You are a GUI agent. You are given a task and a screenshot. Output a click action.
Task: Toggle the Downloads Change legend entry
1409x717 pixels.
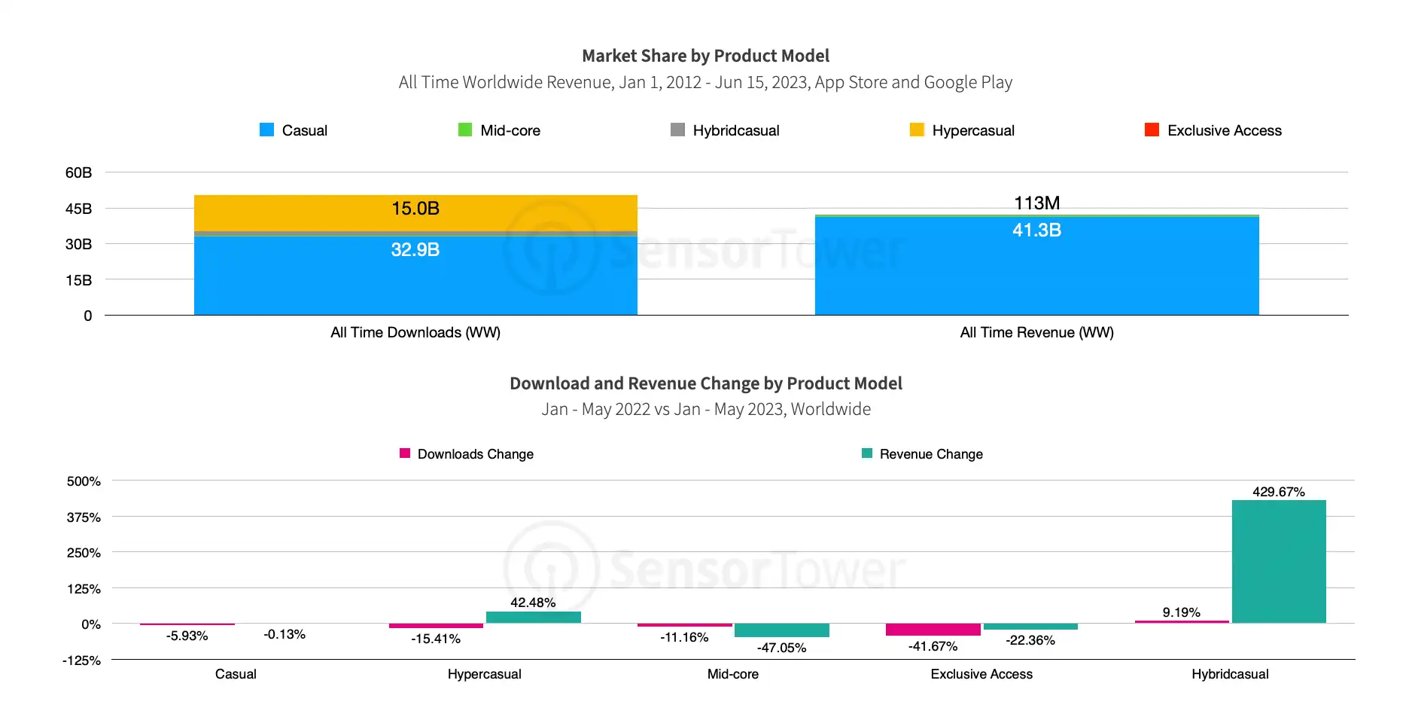click(x=467, y=453)
